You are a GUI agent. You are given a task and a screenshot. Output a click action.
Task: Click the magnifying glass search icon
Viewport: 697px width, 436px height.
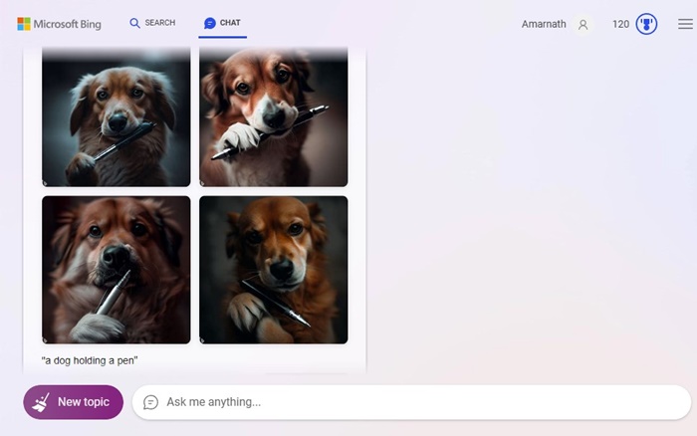(x=134, y=23)
